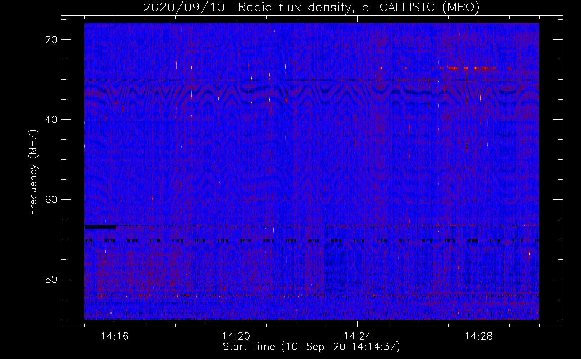
Task: Click the 'Frequency (MHZ)' axis label
Action: 33,172
